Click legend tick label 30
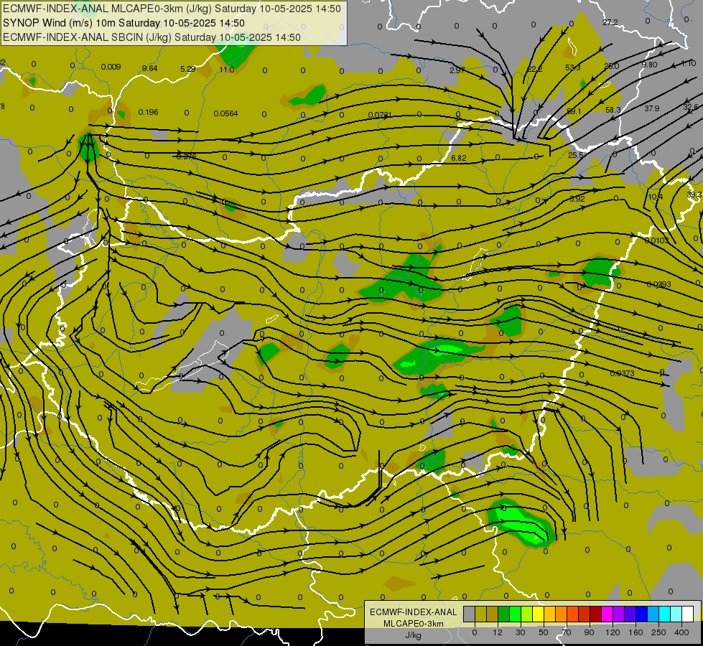The image size is (703, 646). pos(520,632)
